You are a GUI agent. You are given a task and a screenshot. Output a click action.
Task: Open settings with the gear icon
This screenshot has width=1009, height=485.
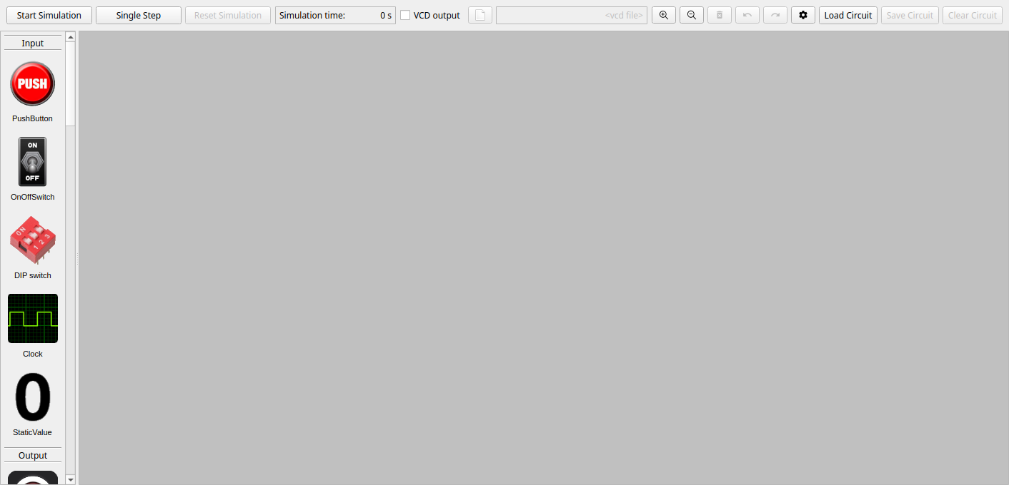point(803,15)
